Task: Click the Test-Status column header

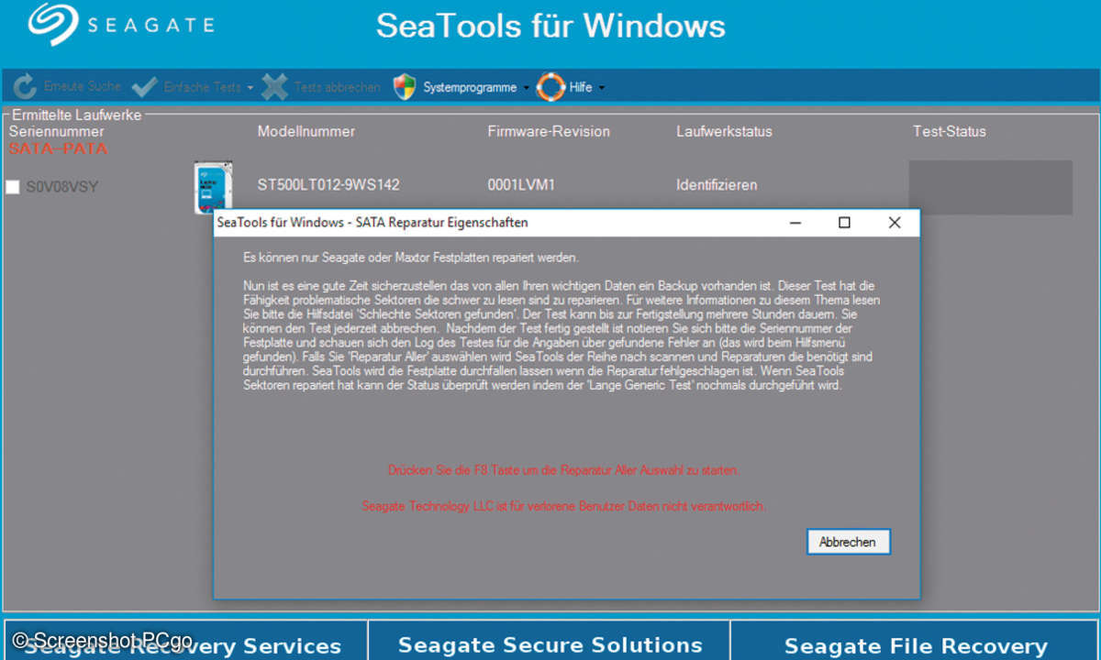Action: click(x=949, y=131)
